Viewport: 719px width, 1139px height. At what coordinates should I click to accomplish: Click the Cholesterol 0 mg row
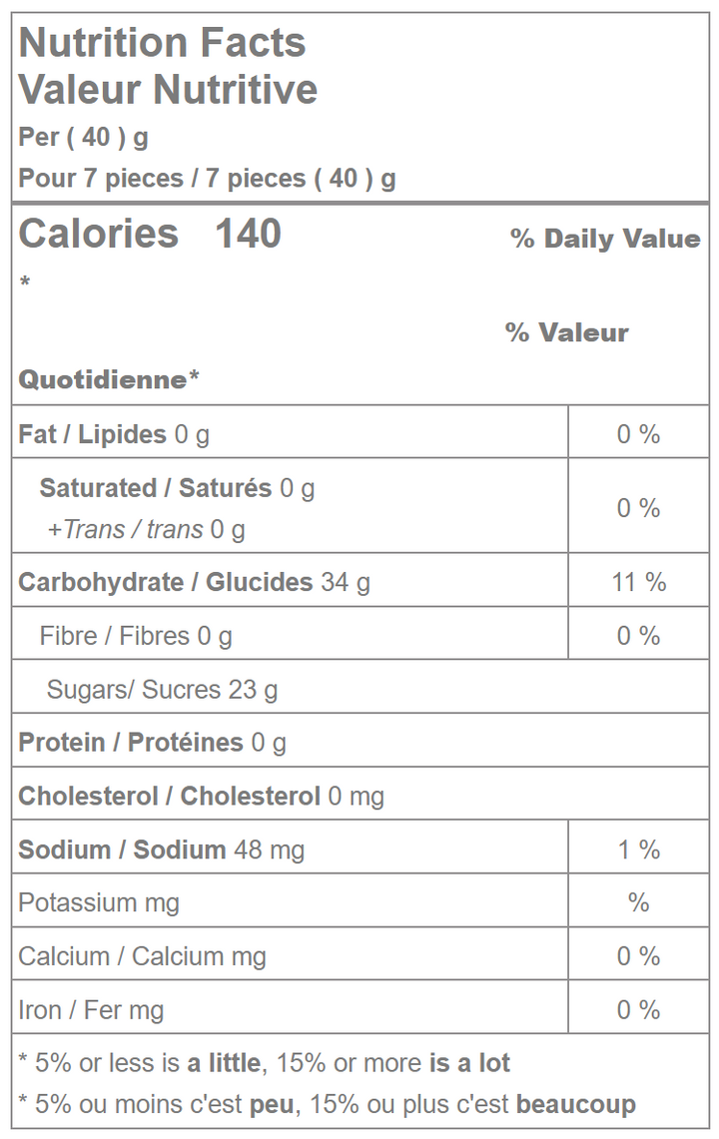coord(201,797)
